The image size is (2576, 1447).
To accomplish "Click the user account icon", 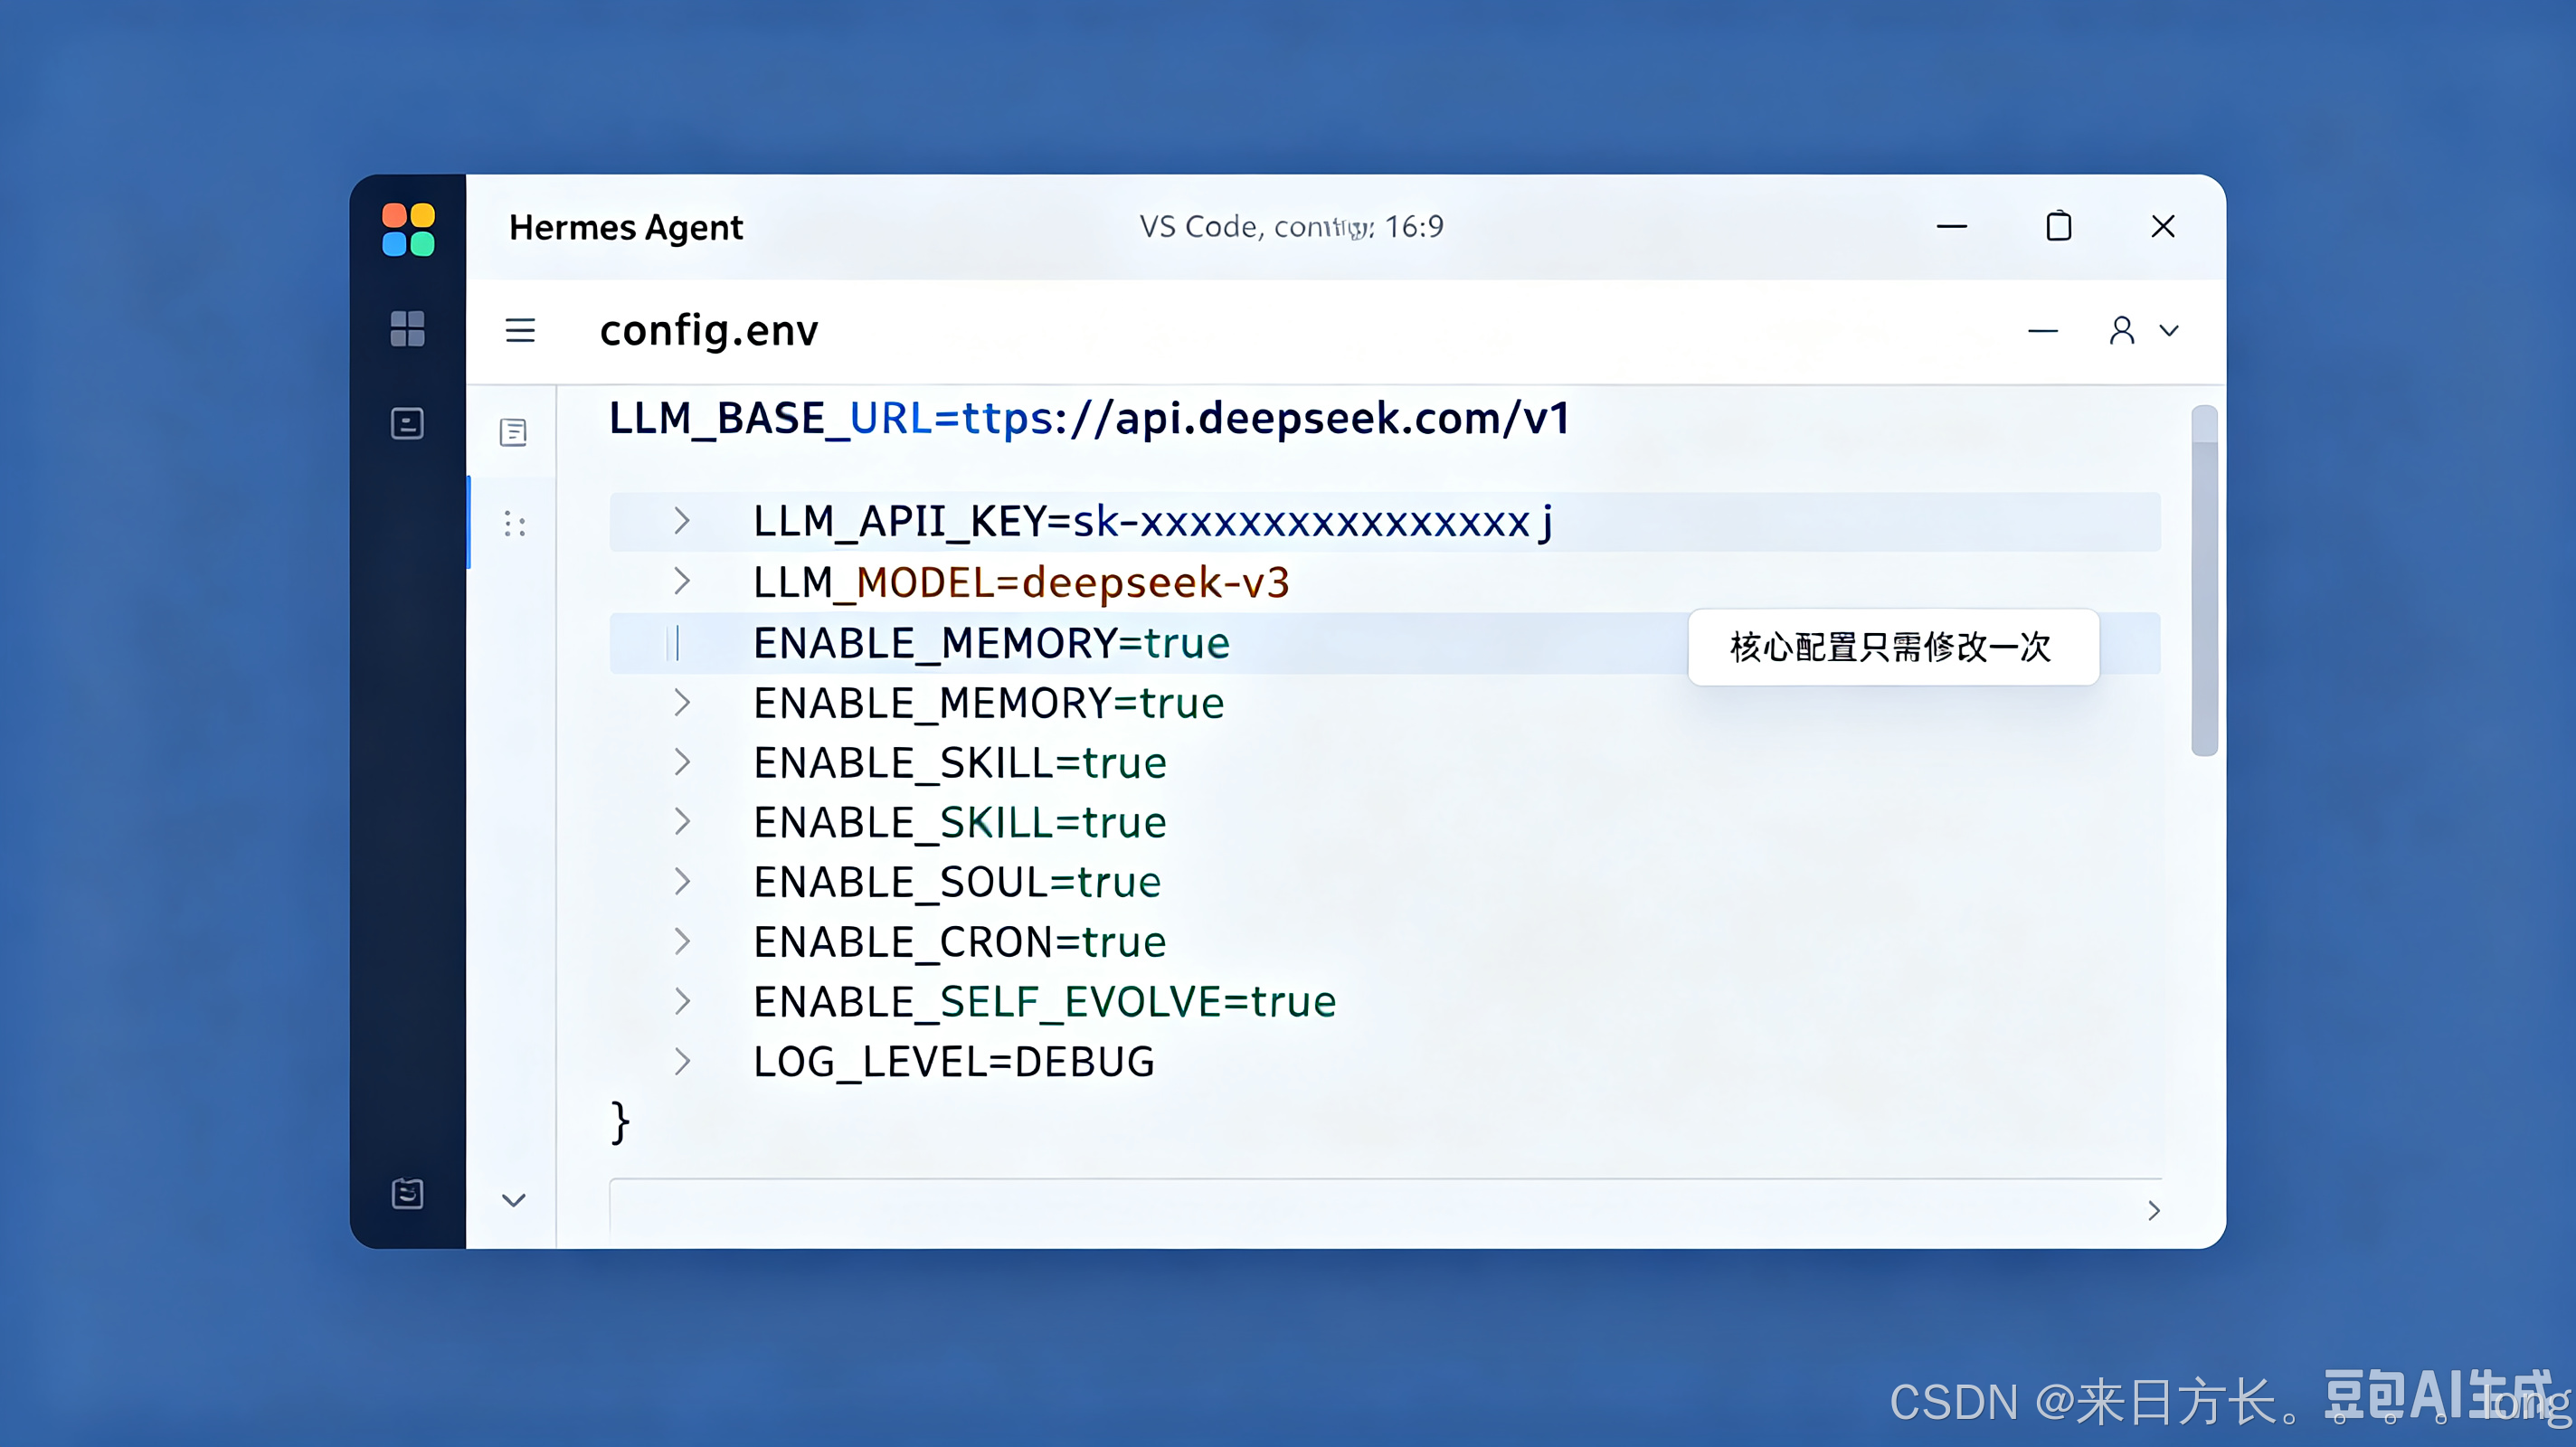I will point(2122,330).
